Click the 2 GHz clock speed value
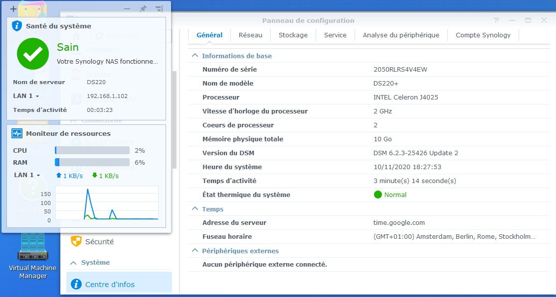The image size is (556, 297). point(382,111)
